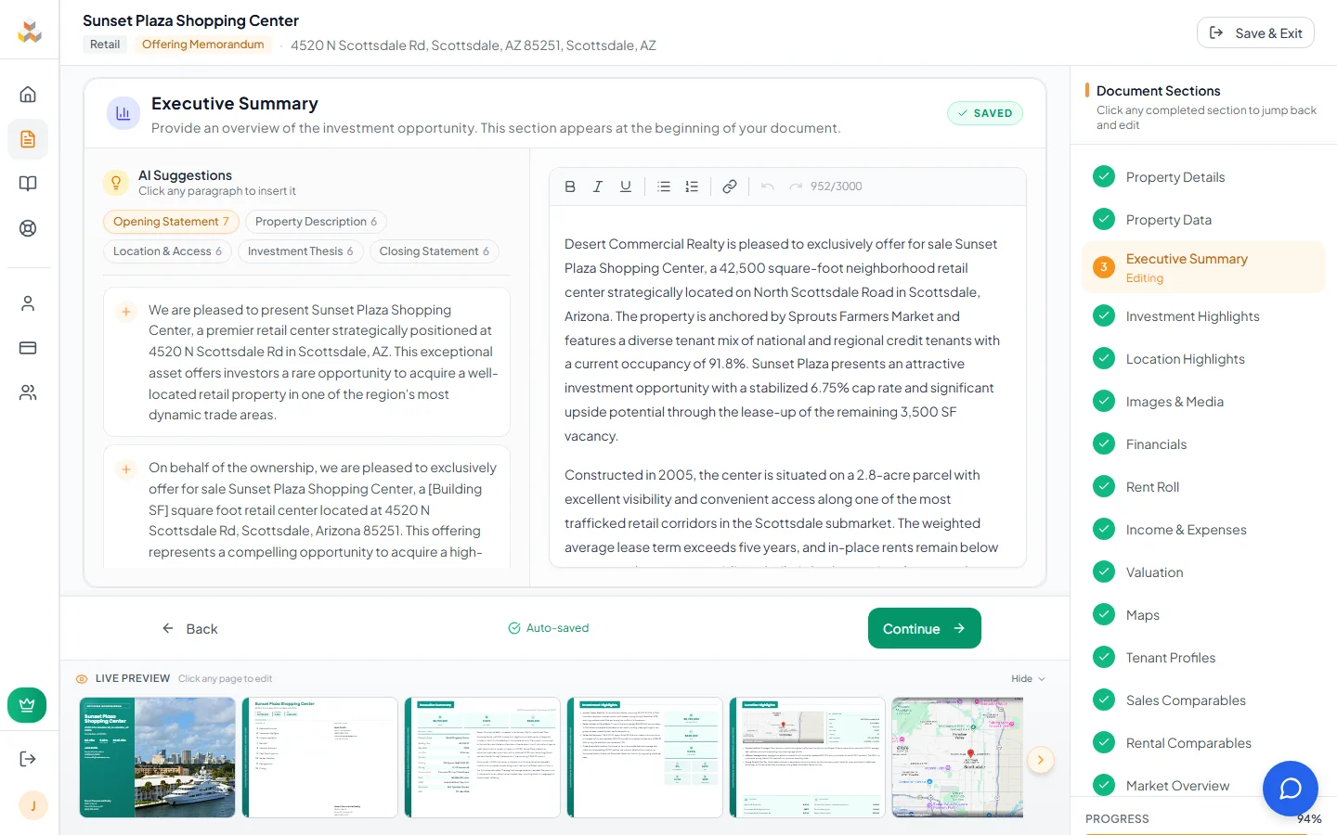Open the Rent Roll section
The width and height of the screenshot is (1337, 835).
[x=1152, y=486]
